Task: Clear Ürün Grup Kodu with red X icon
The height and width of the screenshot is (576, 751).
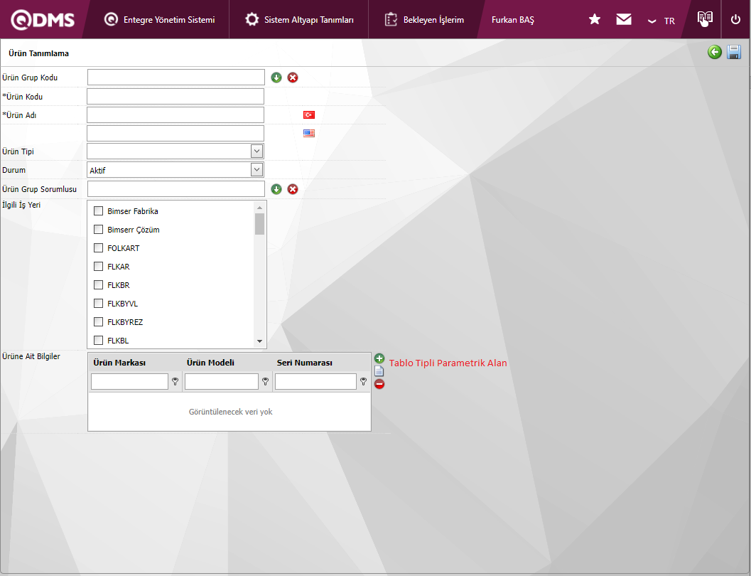Action: (293, 78)
